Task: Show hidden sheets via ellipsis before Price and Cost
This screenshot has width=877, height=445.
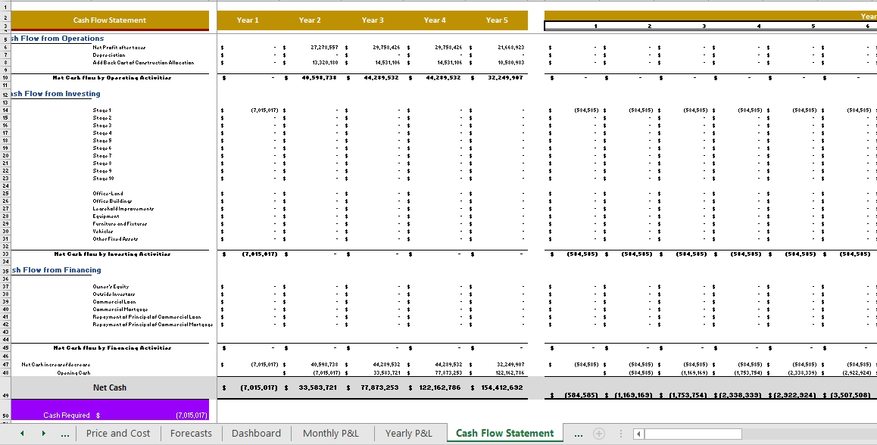Action: coord(65,434)
